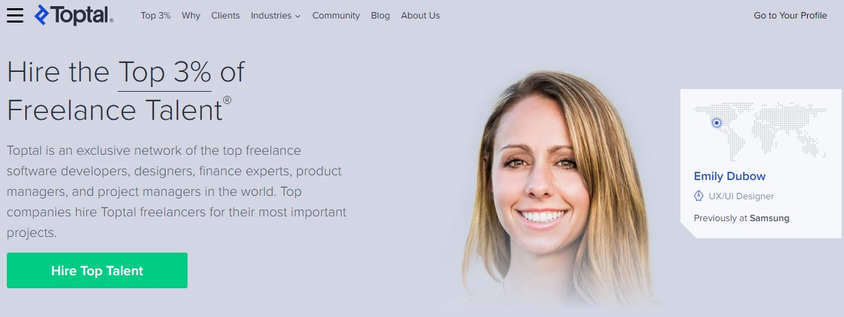Screen dimensions: 844x317
Task: Click the underlined Top 3% headline text
Action: click(164, 72)
